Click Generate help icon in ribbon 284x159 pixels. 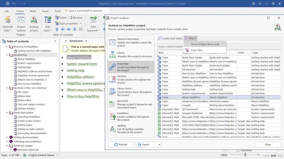[x=8, y=24]
